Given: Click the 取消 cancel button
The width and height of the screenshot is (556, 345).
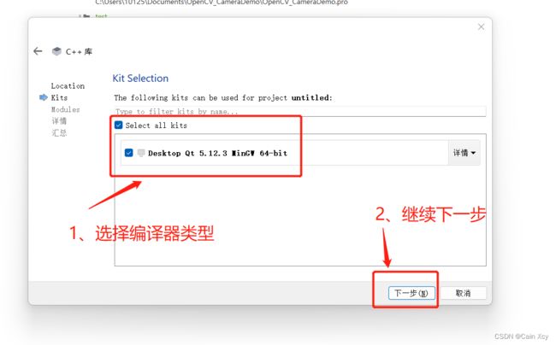Looking at the screenshot, I should (x=463, y=293).
